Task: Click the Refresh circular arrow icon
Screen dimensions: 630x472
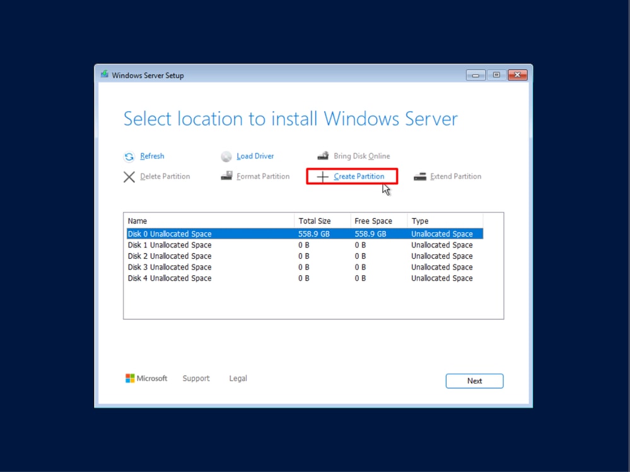Action: [129, 156]
